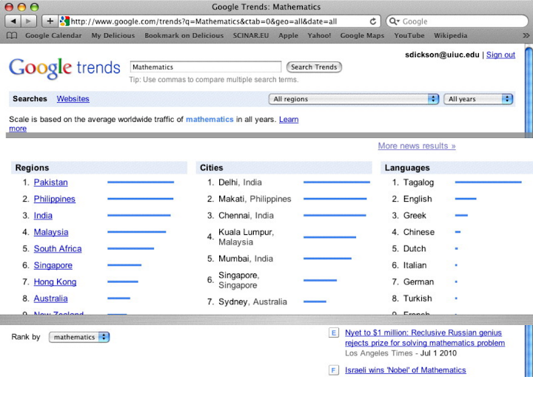The image size is (533, 399).
Task: Open the Philippines region link
Action: (54, 199)
